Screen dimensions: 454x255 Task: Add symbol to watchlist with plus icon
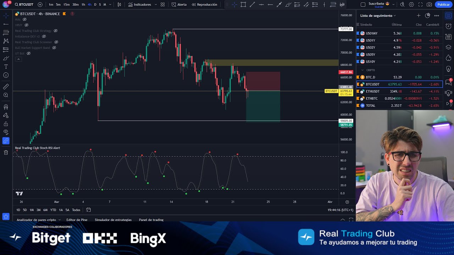tap(419, 16)
